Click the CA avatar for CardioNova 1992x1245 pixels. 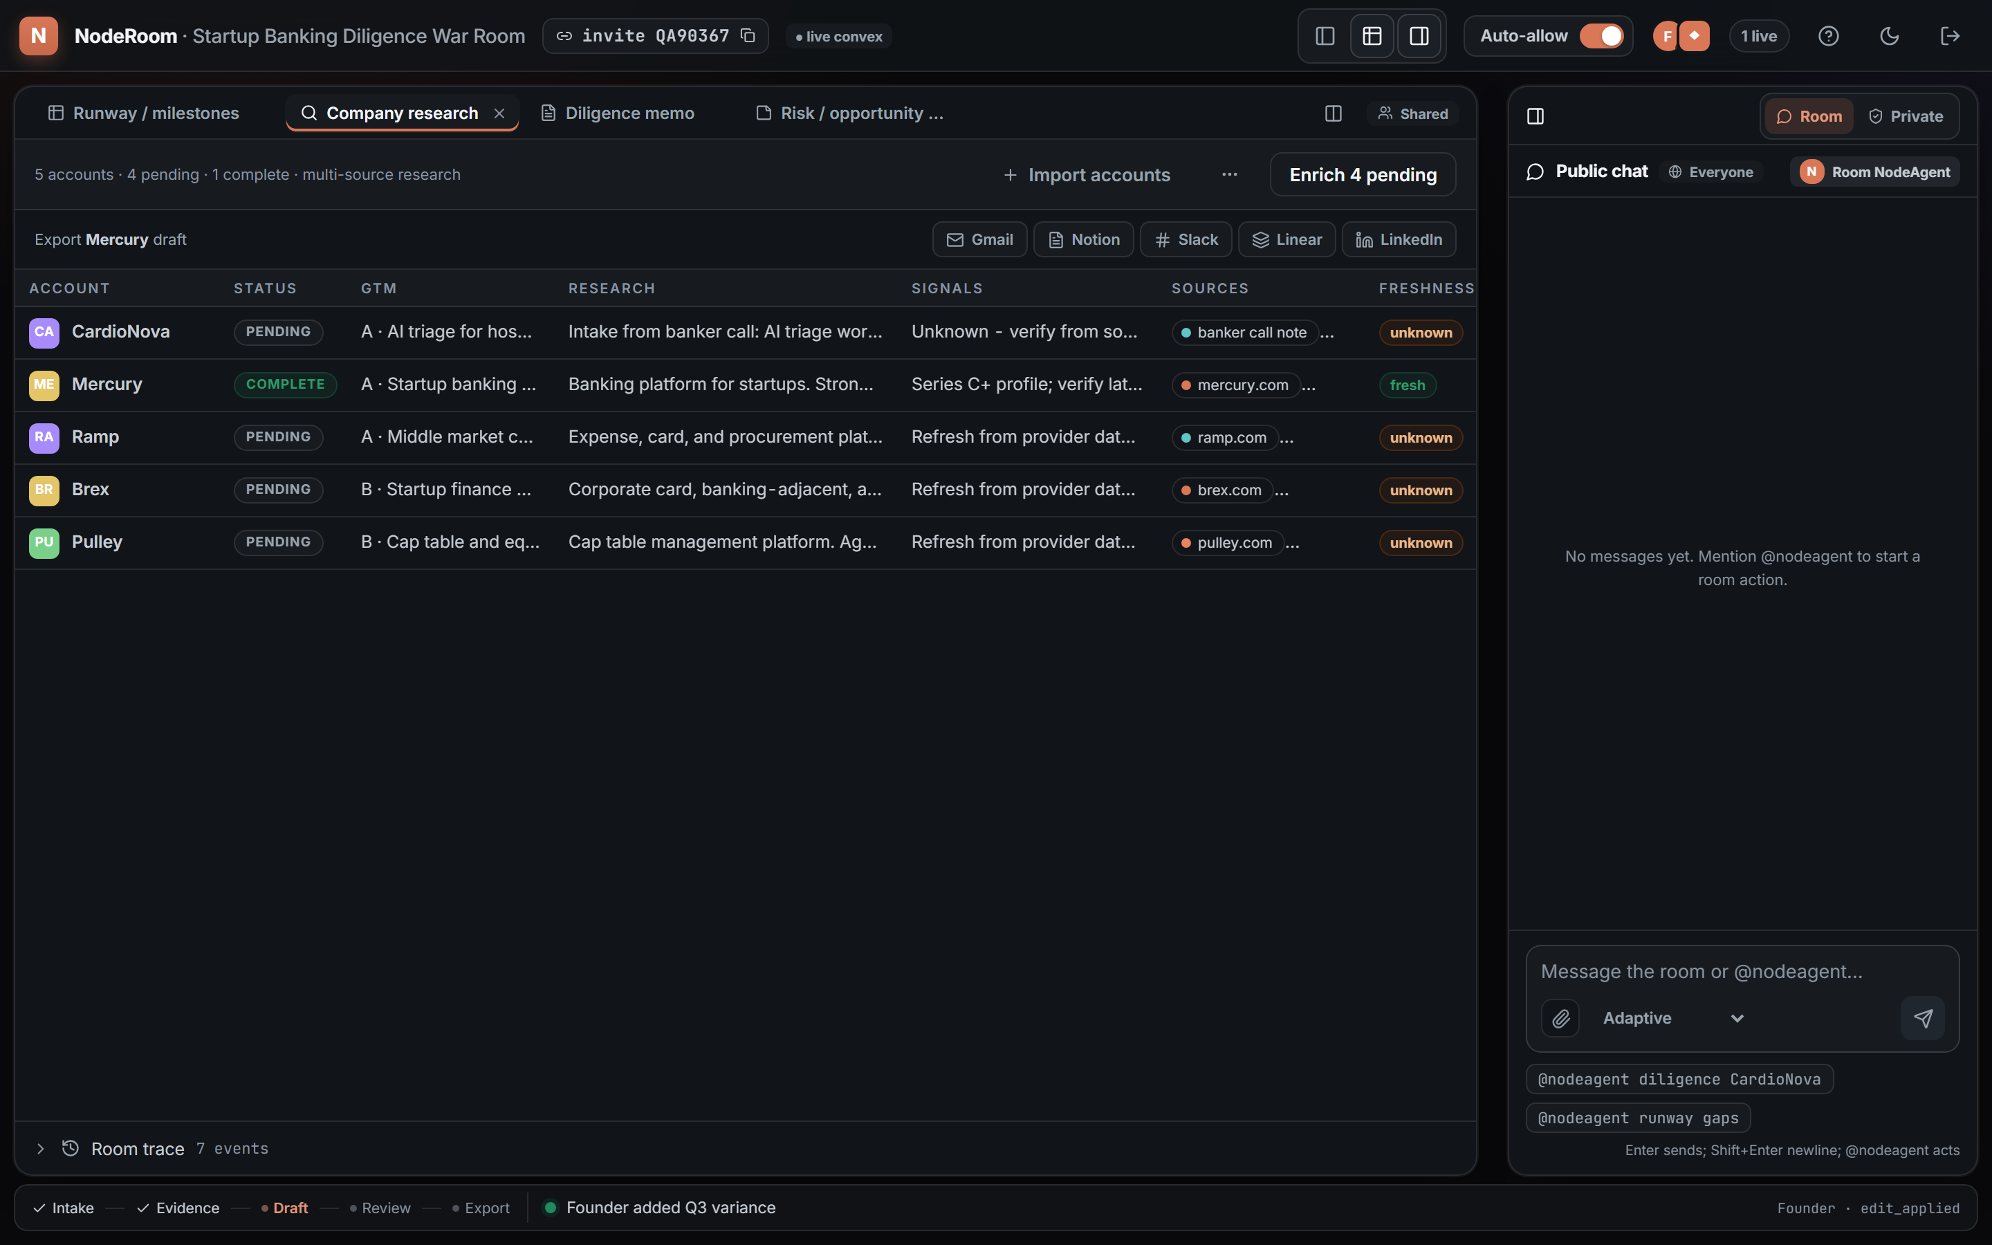tap(44, 333)
